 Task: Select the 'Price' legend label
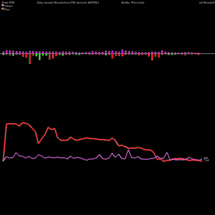coord(7,9)
